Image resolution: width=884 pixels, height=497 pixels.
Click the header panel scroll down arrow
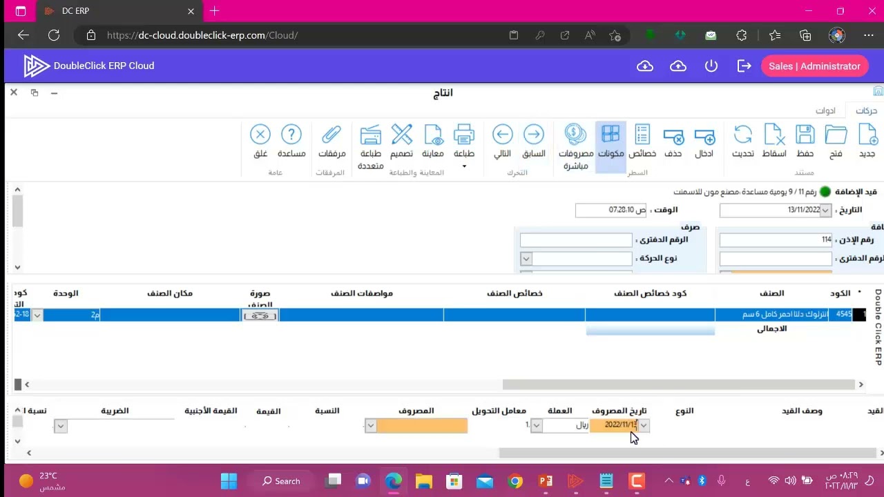click(x=17, y=267)
